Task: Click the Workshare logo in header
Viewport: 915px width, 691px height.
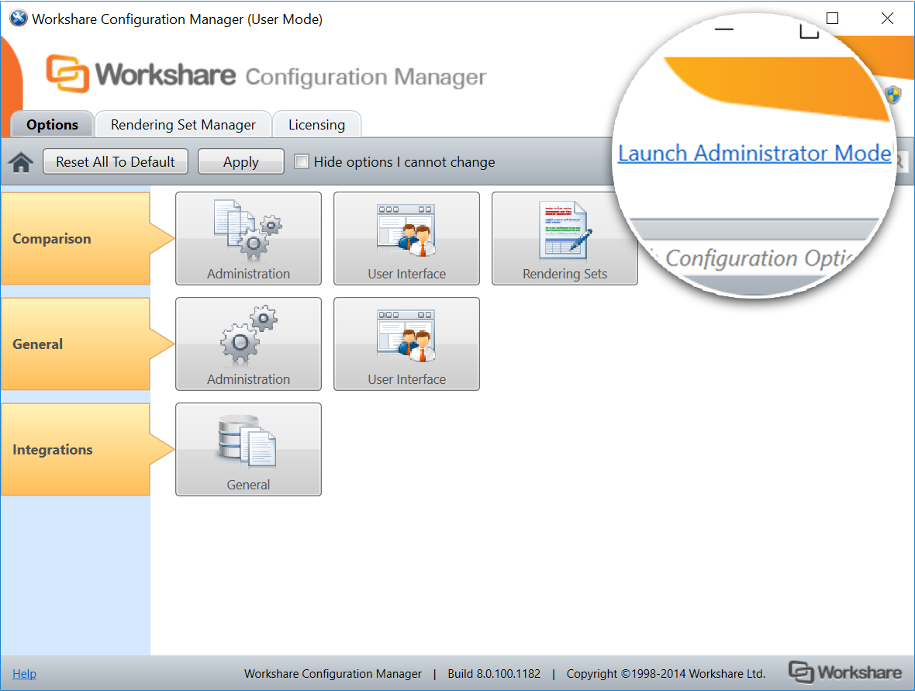Action: 140,74
